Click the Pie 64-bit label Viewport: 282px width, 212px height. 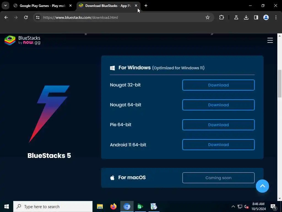121,124
